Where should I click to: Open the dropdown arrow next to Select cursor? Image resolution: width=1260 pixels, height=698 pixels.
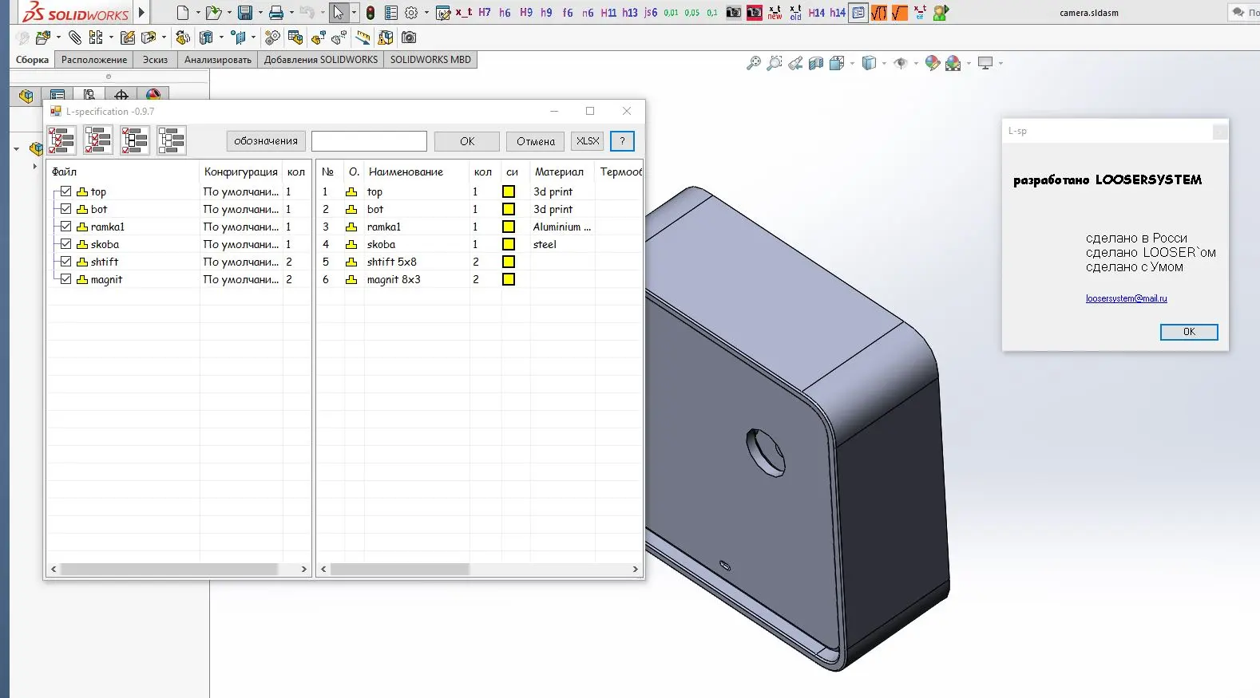(353, 13)
